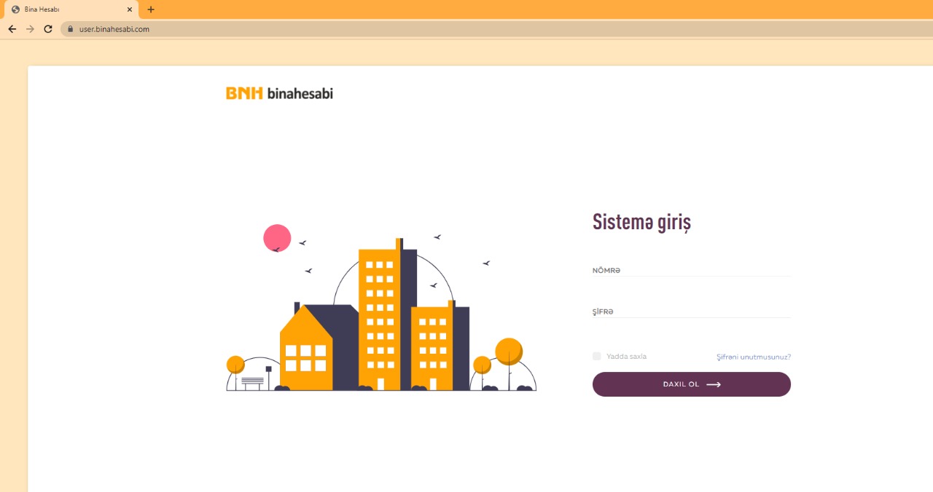This screenshot has height=492, width=933.
Task: Click the small orange house with pointed roof
Action: click(x=305, y=349)
